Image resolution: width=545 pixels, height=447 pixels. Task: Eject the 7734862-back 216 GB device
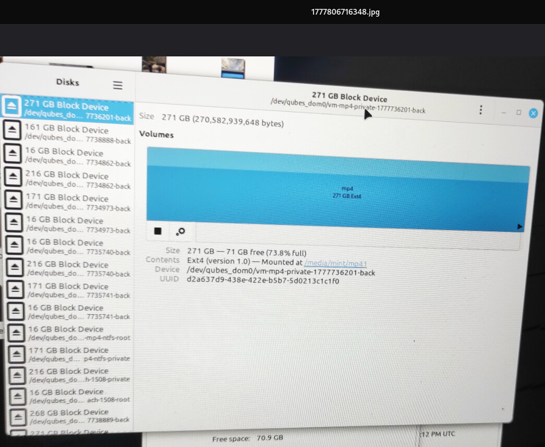13,176
